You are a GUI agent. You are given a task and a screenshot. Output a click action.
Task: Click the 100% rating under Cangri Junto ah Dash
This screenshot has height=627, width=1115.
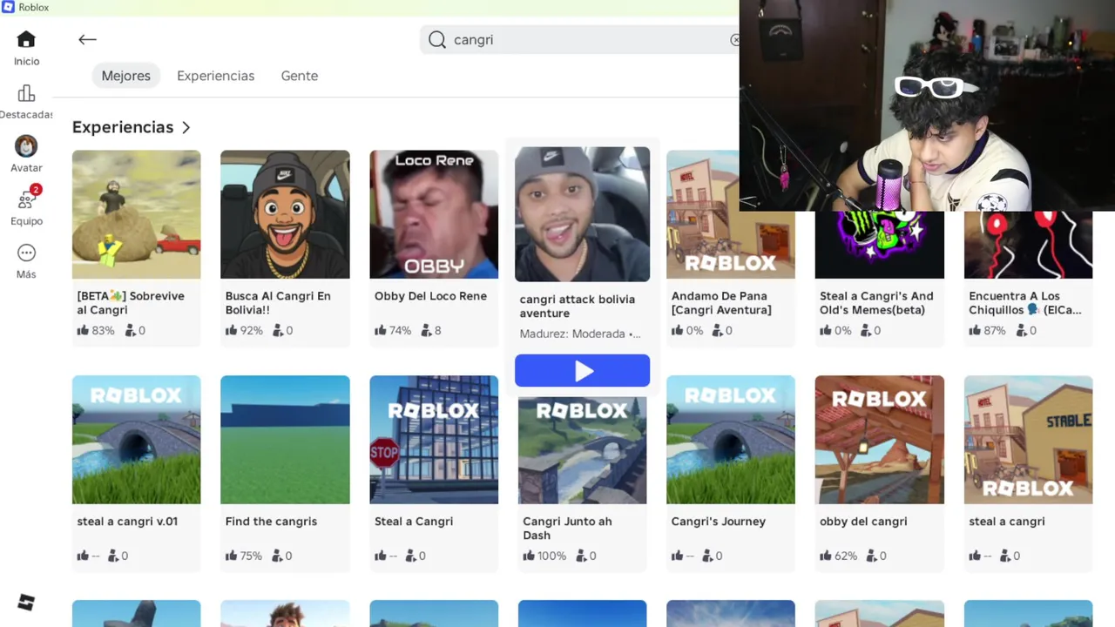click(551, 556)
